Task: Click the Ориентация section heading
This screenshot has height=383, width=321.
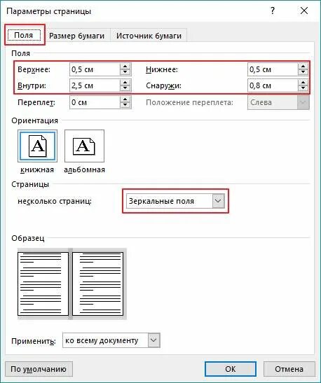Action: pyautogui.click(x=35, y=120)
